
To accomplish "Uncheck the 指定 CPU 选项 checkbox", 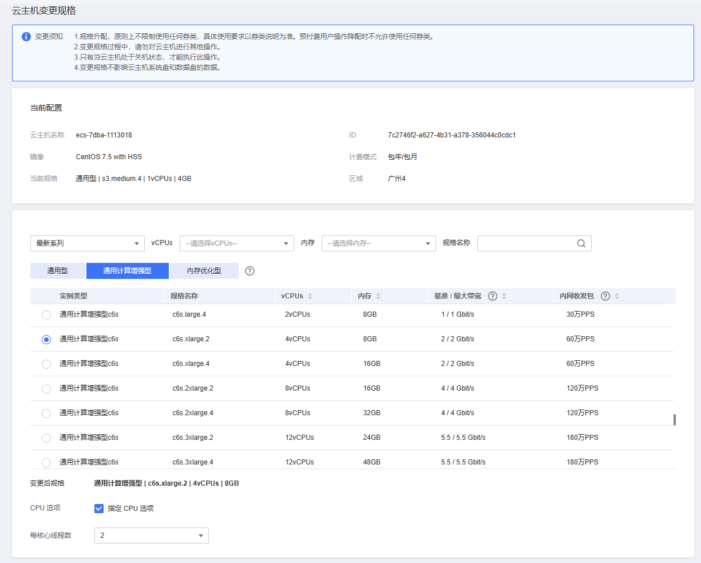I will pos(99,509).
